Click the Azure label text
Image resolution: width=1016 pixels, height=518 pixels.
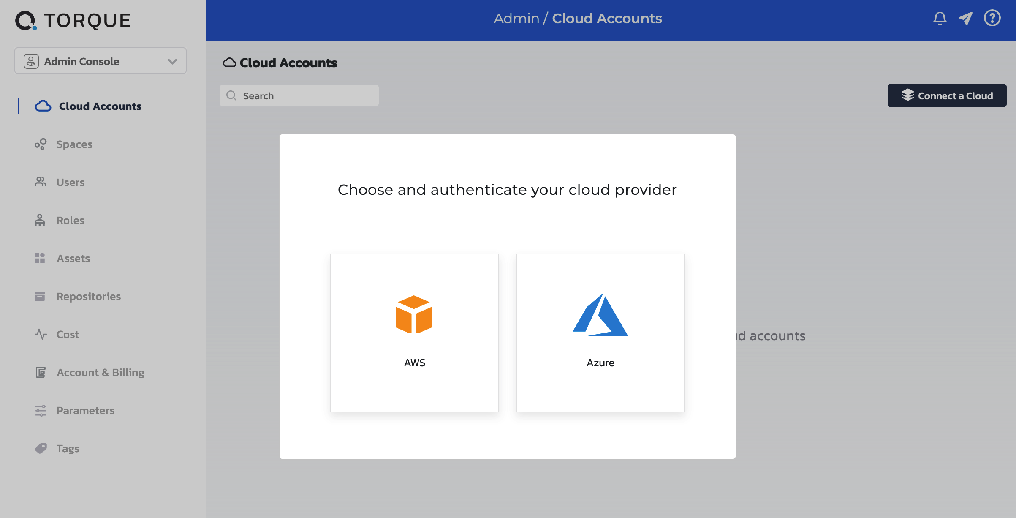600,363
